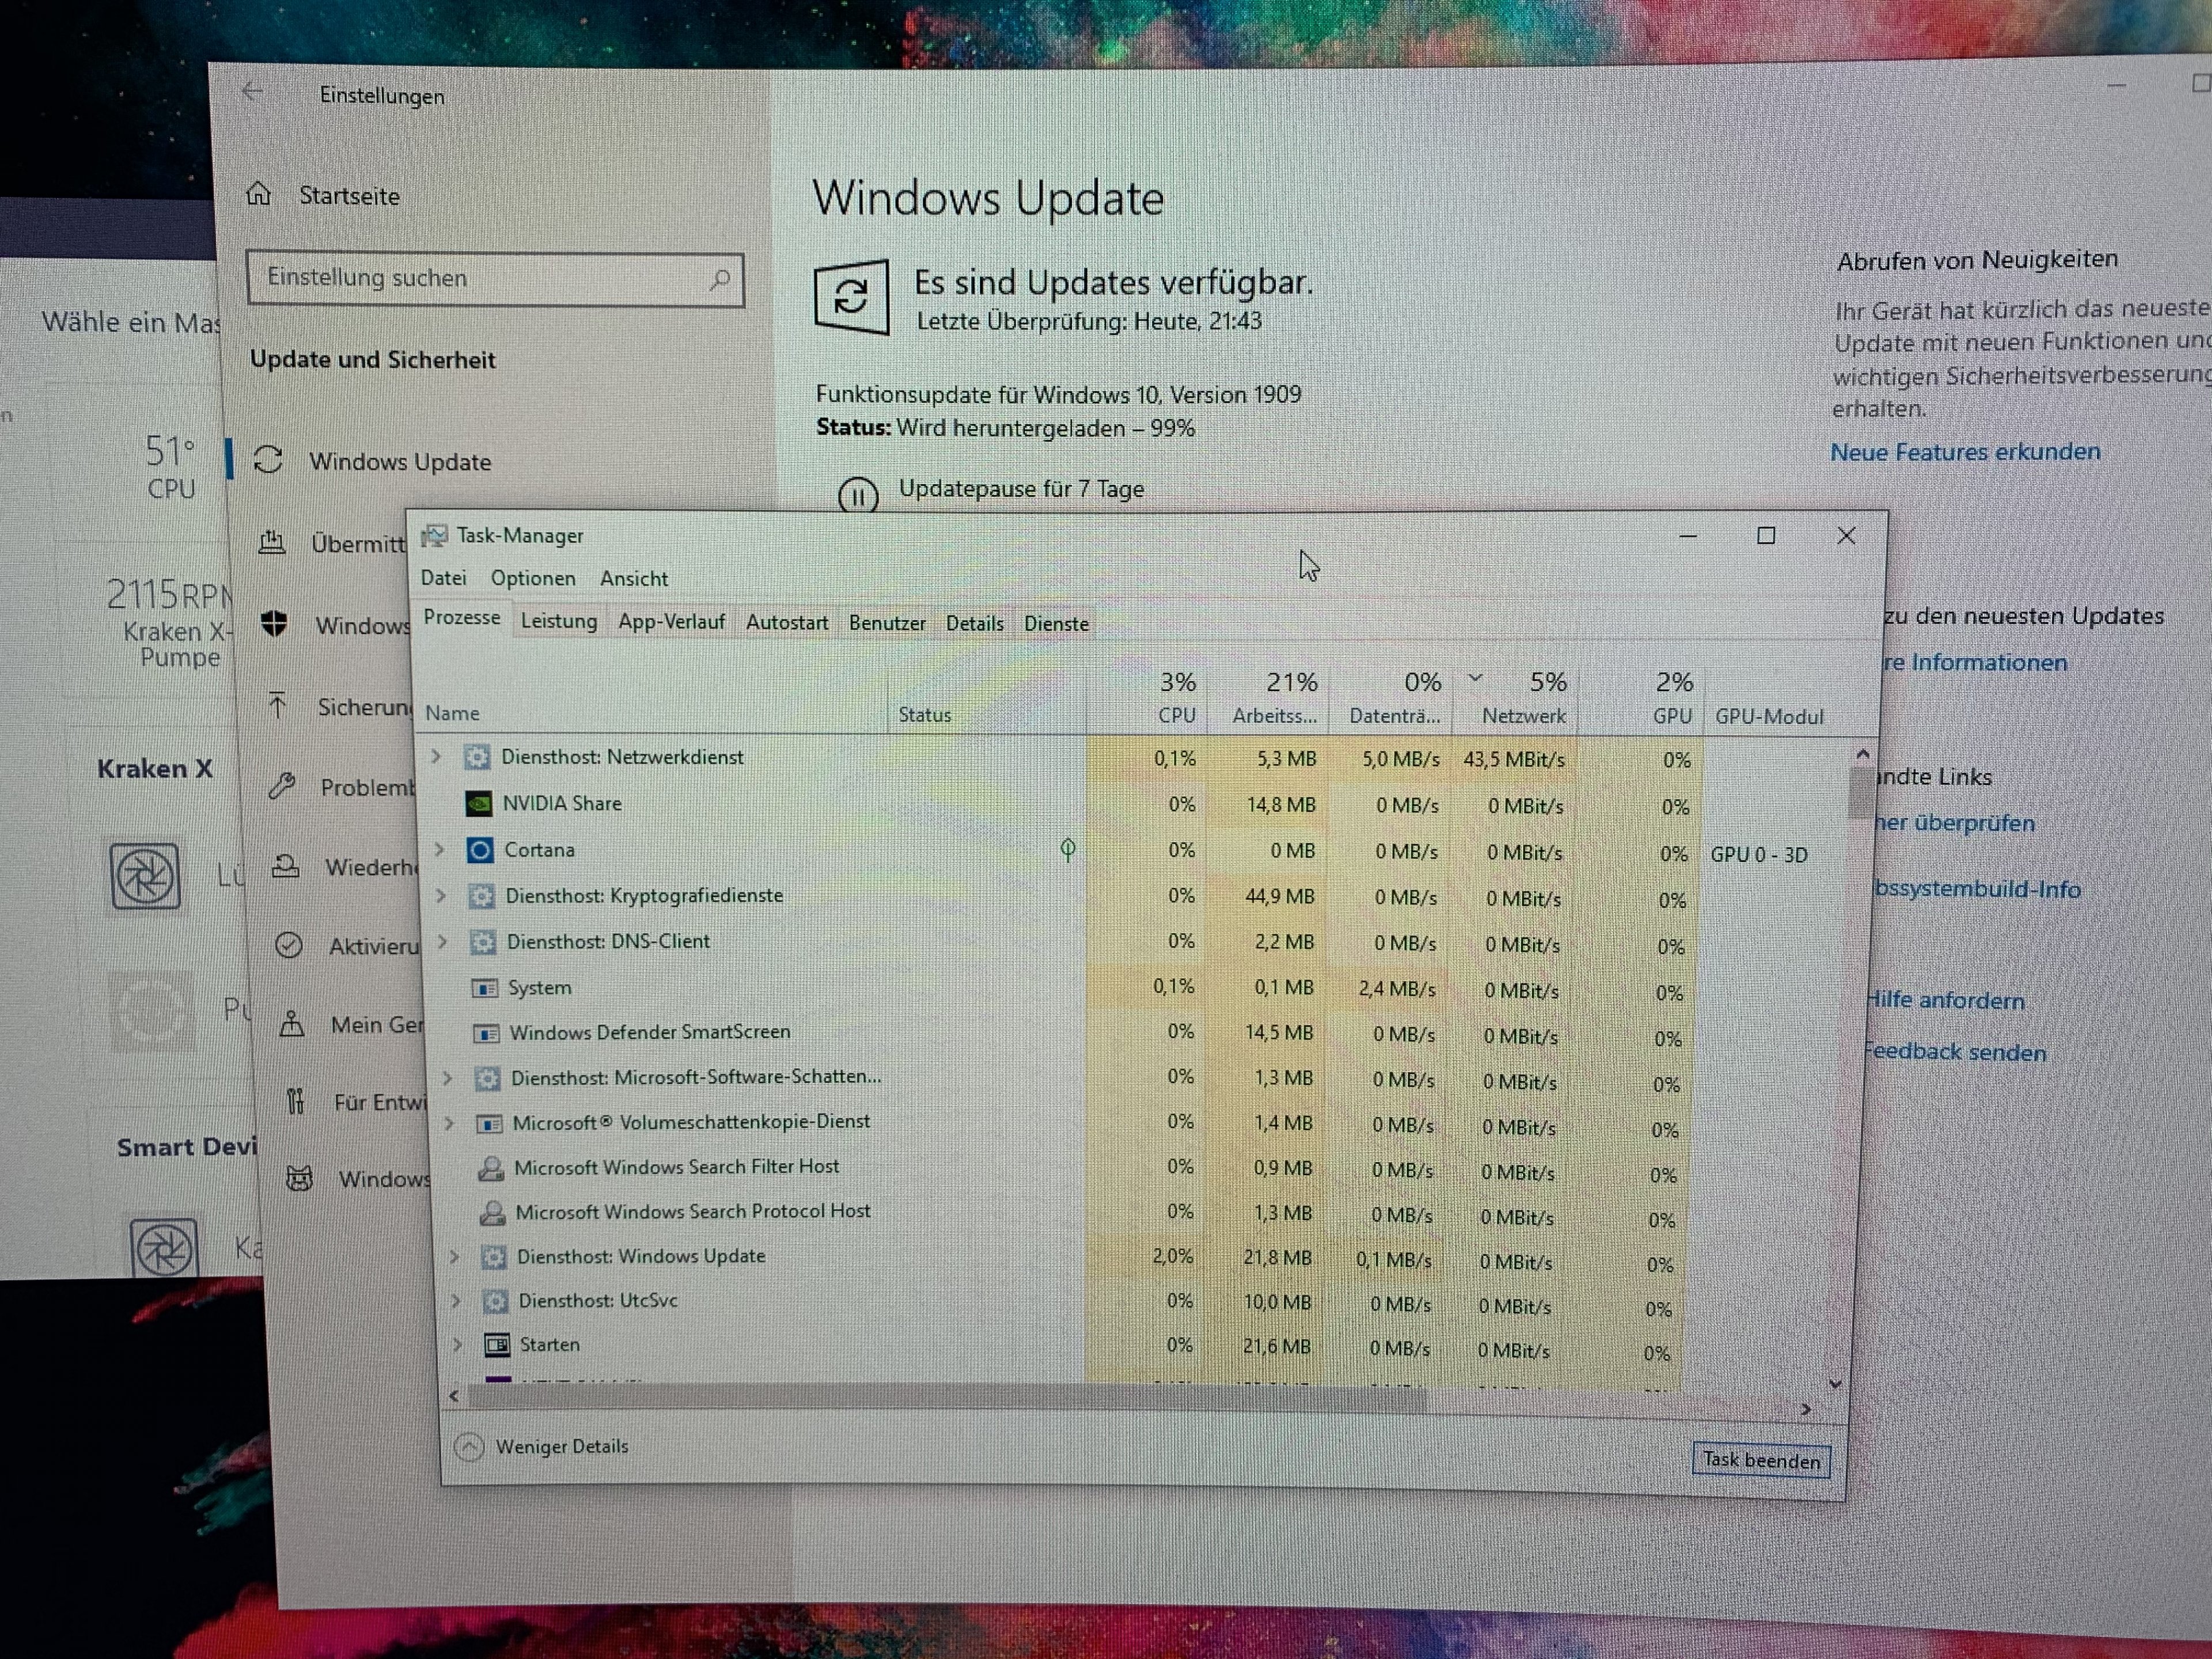Screen dimensions: 2212x1659
Task: Collapse details via Weniger Details arrow
Action: 469,1446
